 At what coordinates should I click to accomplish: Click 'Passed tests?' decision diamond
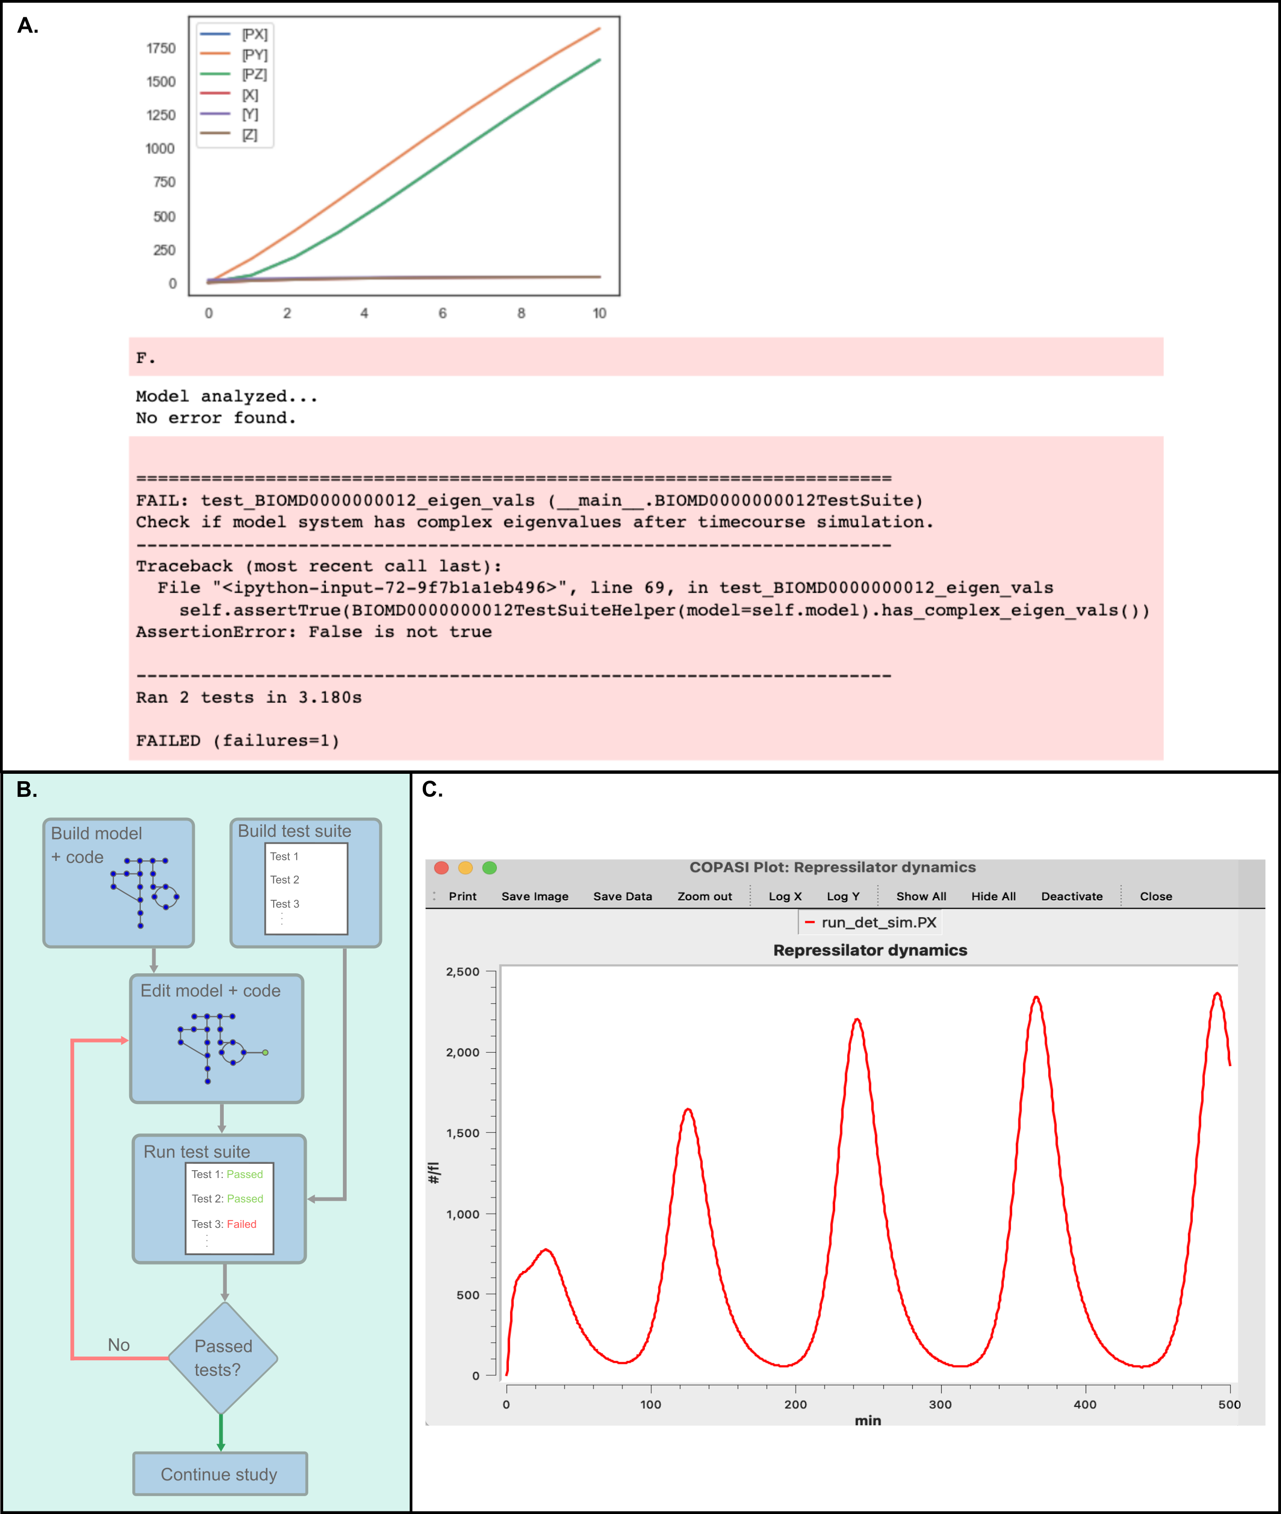(x=223, y=1358)
